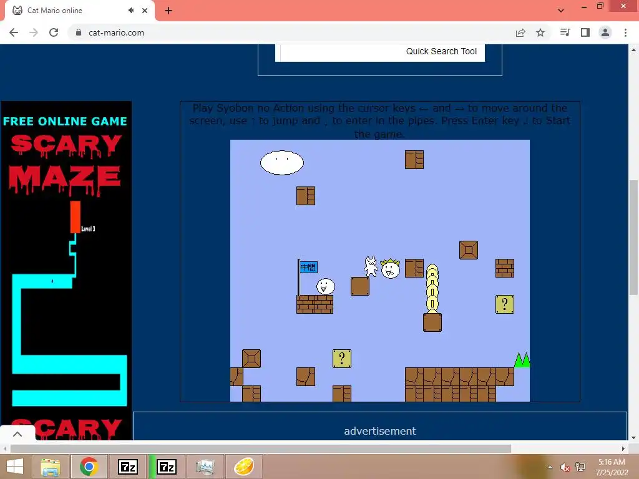The image size is (639, 479).
Task: Click the scroll-right arrow on horizontal scrollbar
Action: (623, 448)
